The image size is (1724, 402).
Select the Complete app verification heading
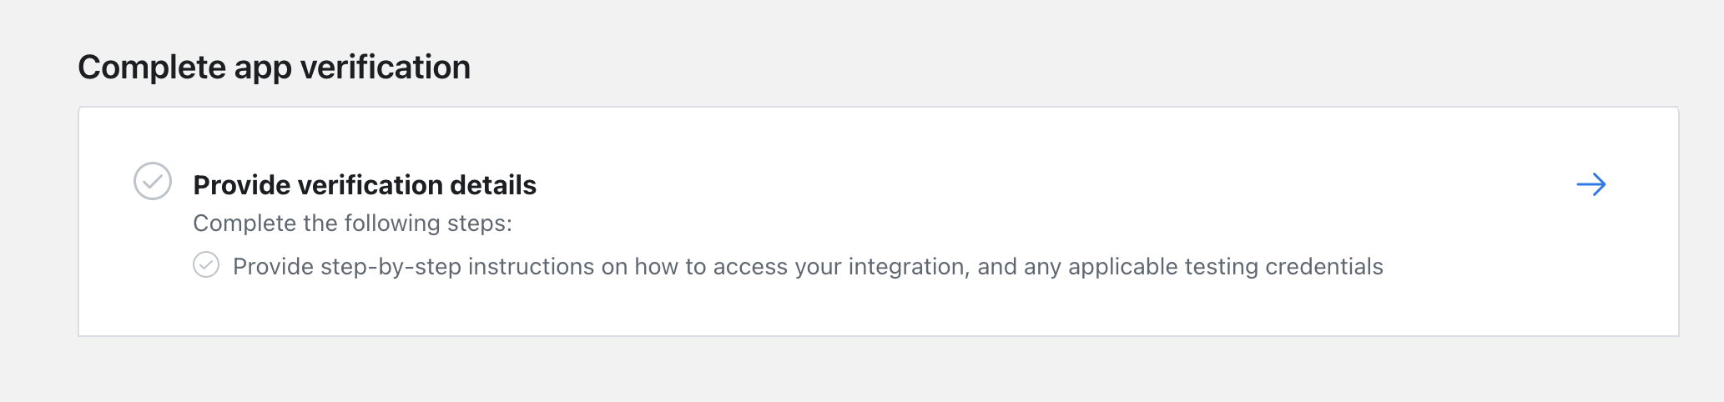coord(275,68)
